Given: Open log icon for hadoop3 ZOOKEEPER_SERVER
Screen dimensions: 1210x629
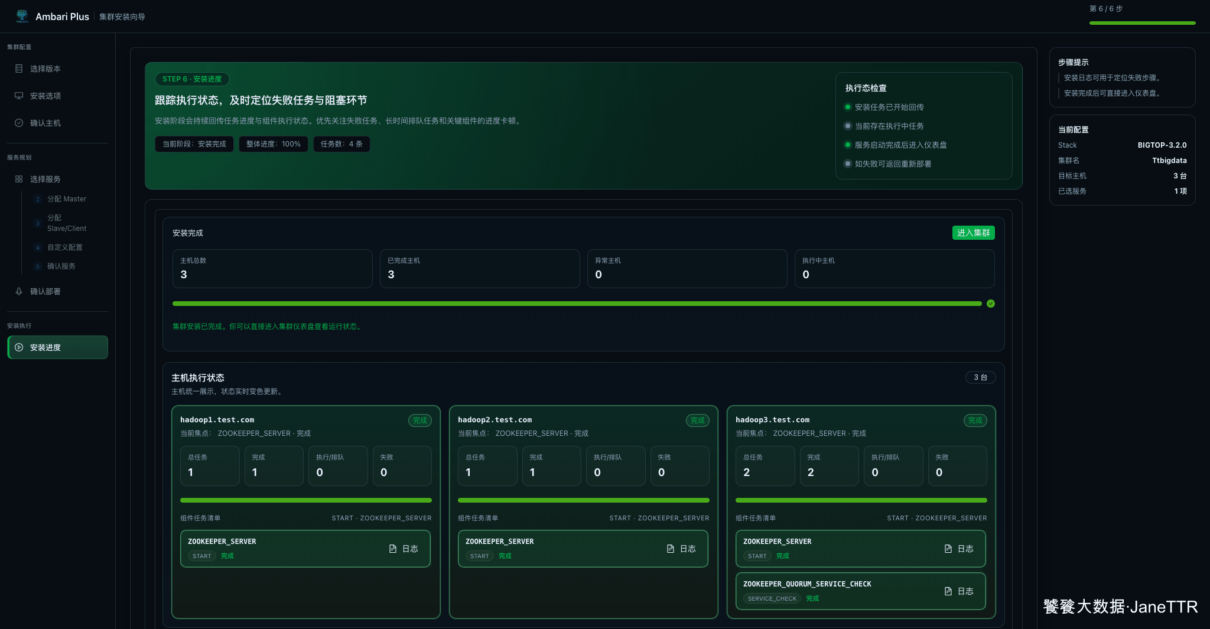Looking at the screenshot, I should [948, 549].
